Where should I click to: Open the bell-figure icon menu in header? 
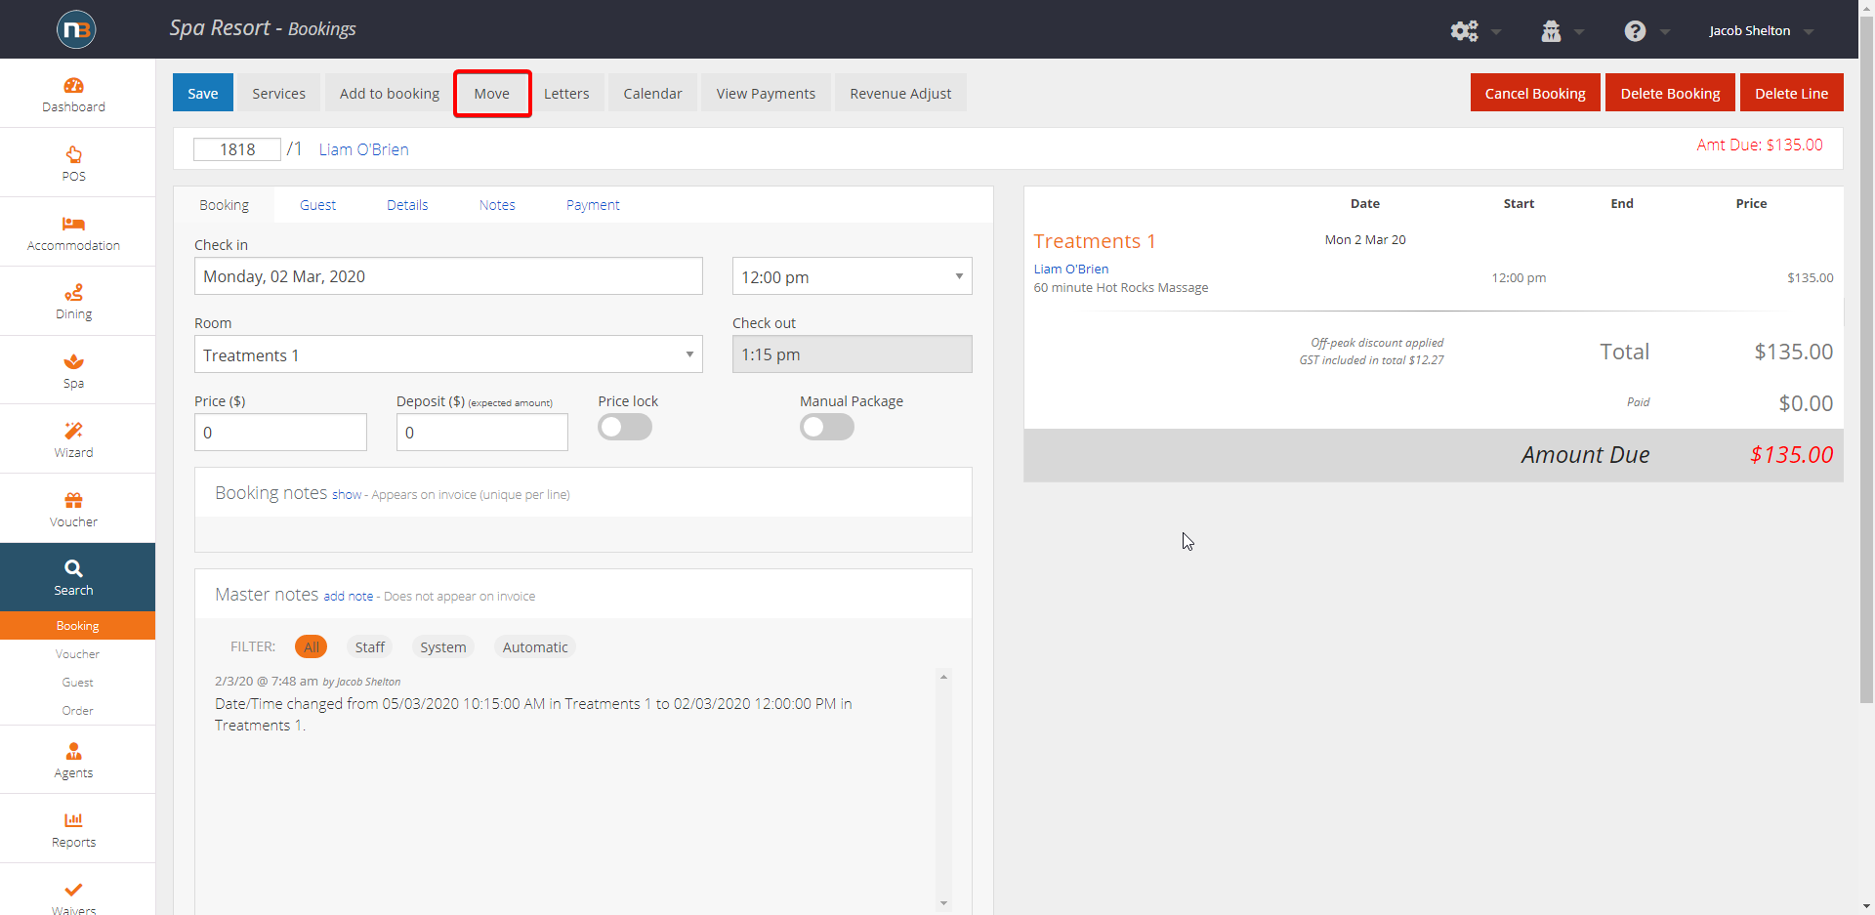coord(1551,31)
